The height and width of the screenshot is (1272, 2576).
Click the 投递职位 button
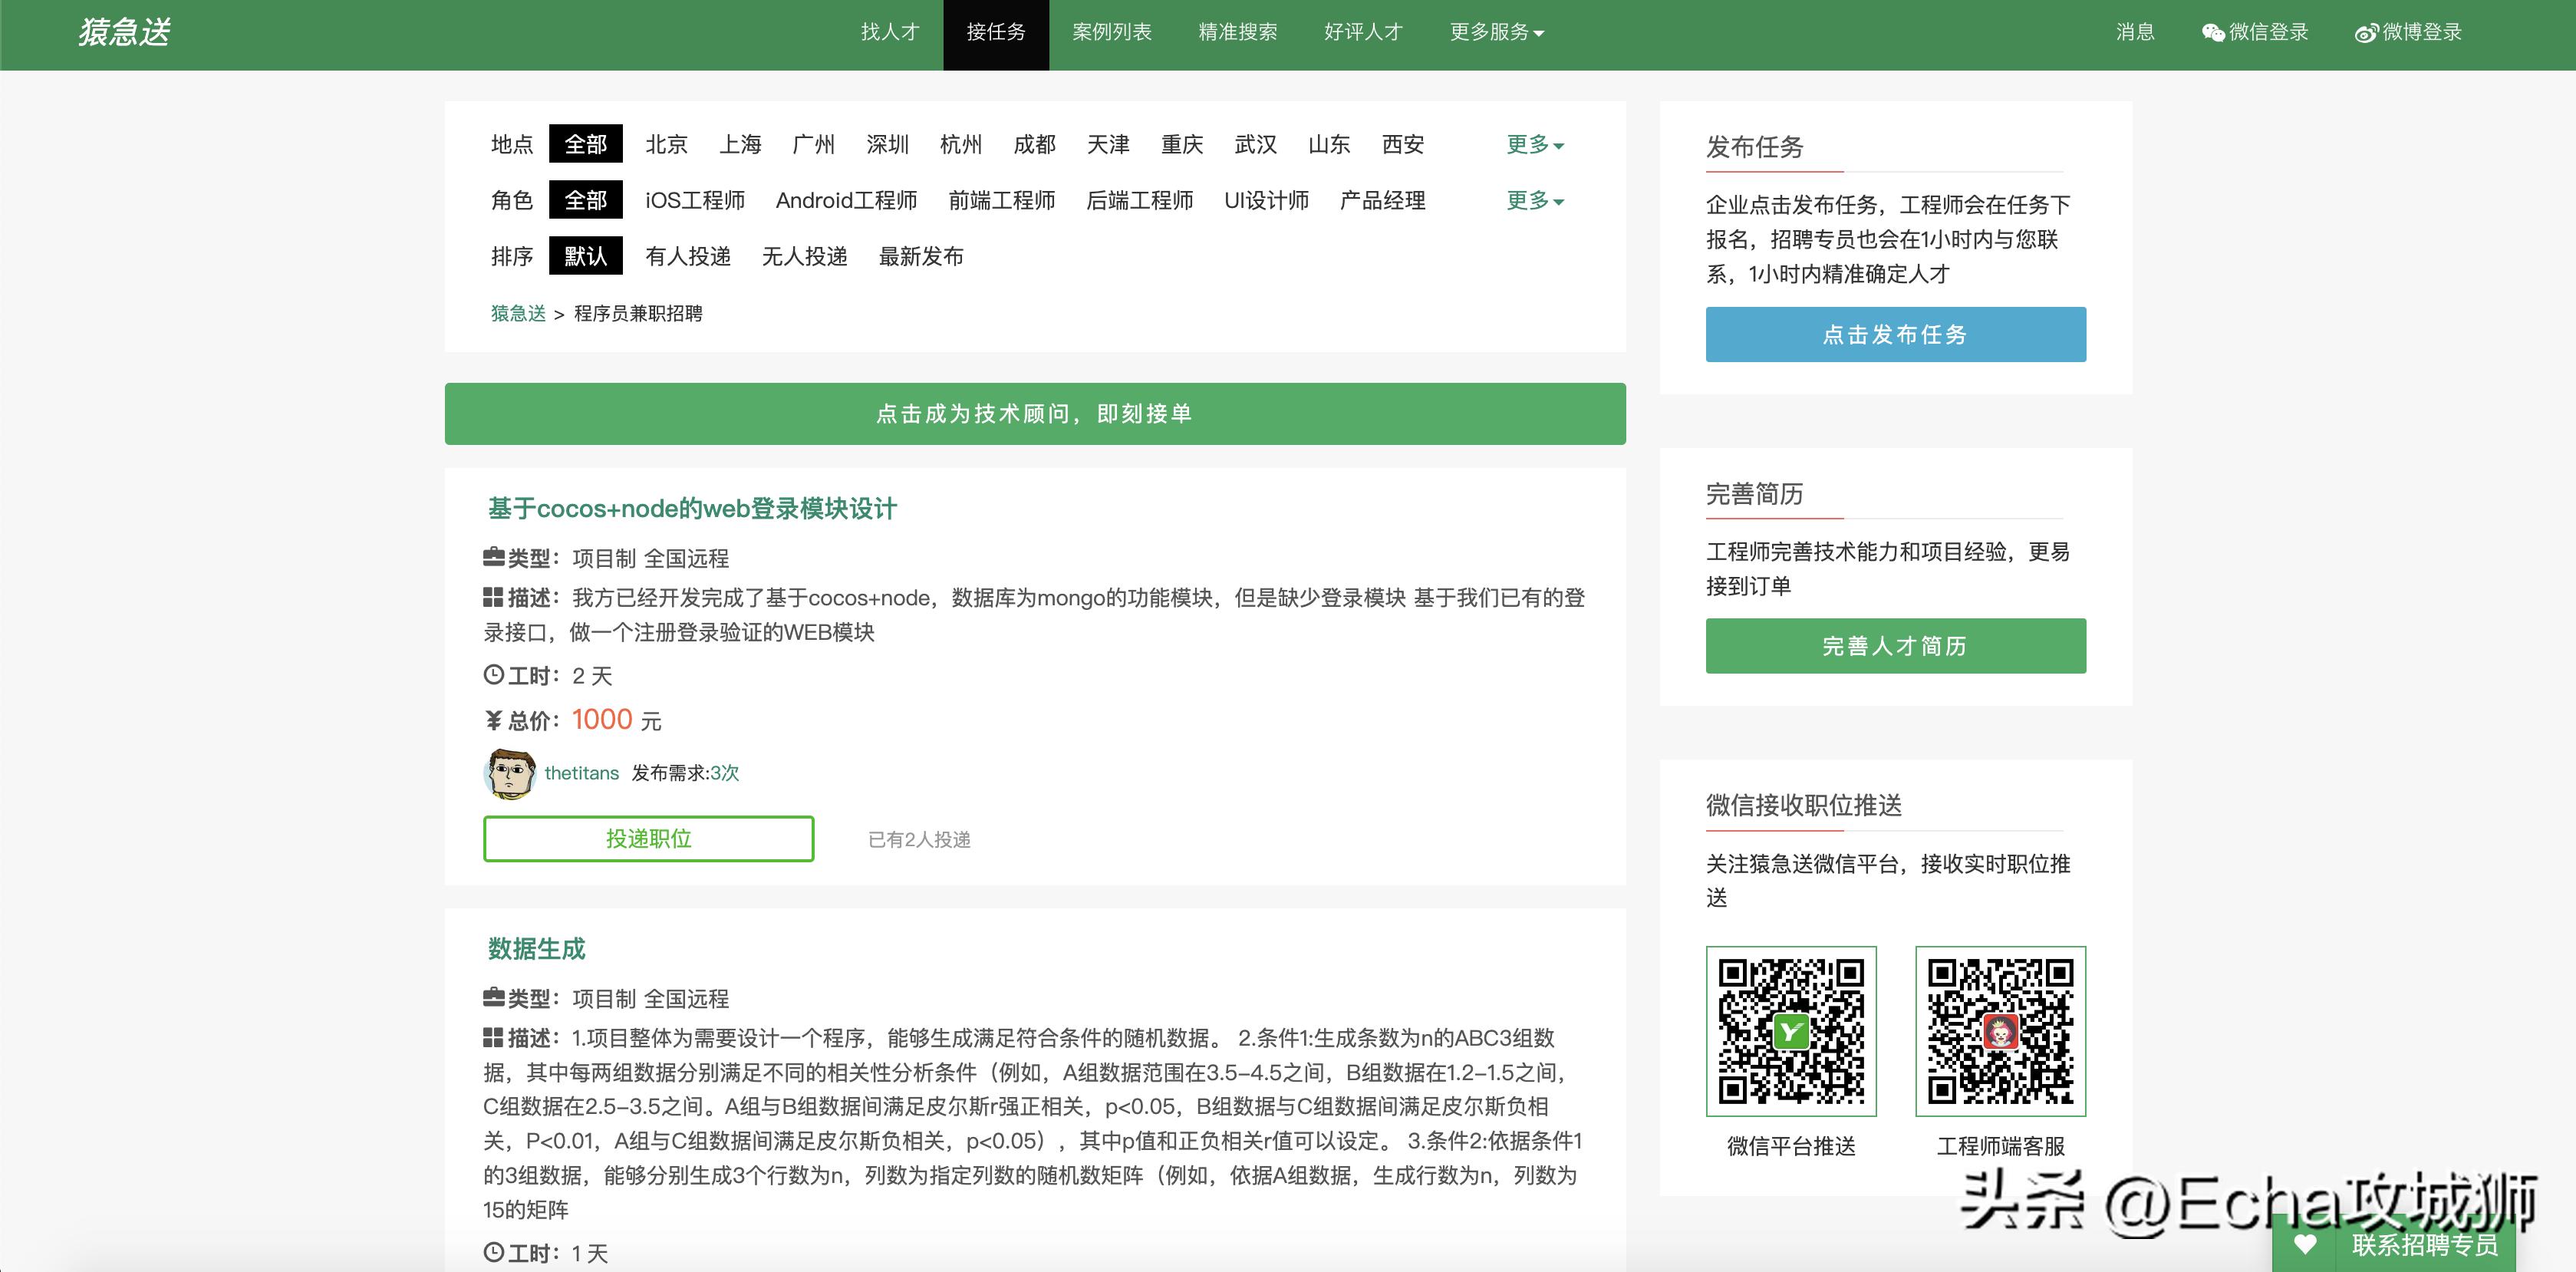click(648, 839)
